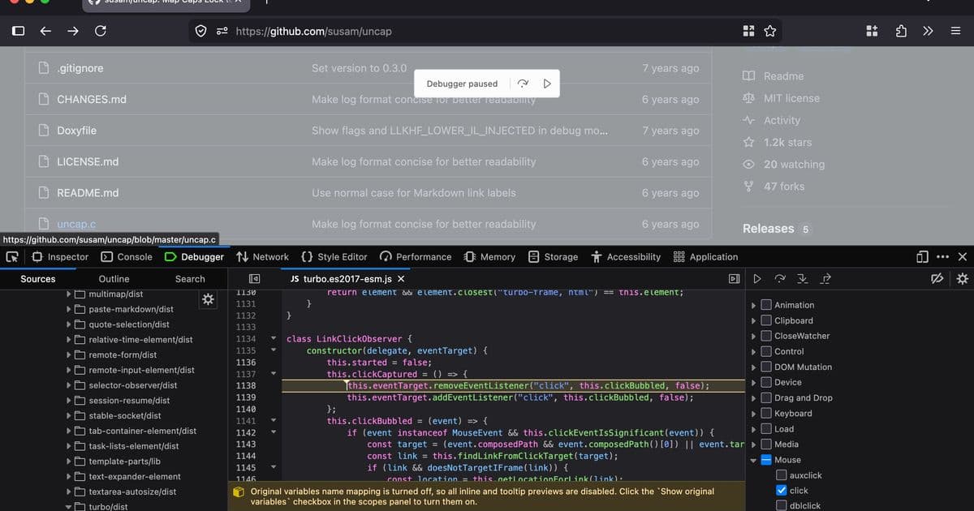Open the README.md file

pos(88,193)
